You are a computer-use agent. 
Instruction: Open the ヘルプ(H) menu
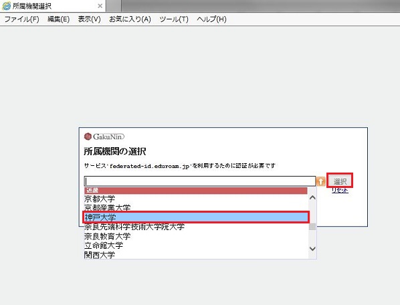[x=211, y=19]
